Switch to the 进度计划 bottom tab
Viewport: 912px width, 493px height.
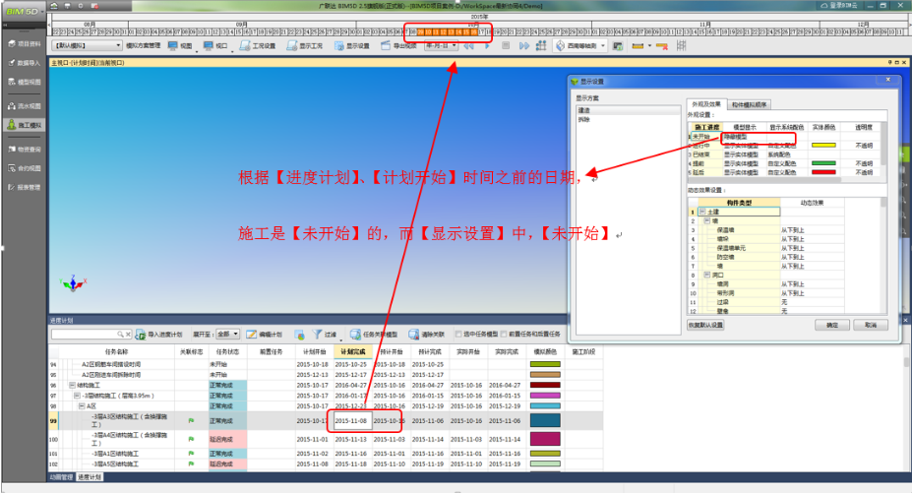point(90,476)
